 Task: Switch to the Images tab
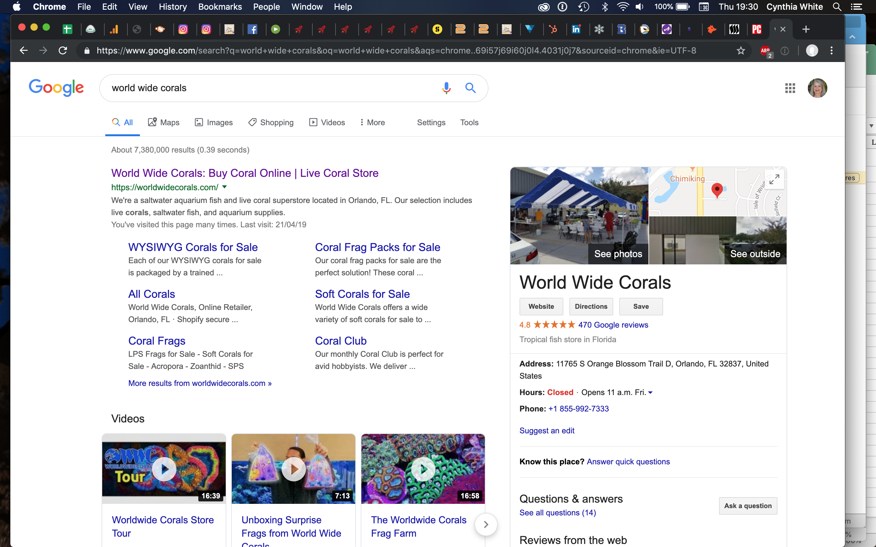(x=214, y=122)
